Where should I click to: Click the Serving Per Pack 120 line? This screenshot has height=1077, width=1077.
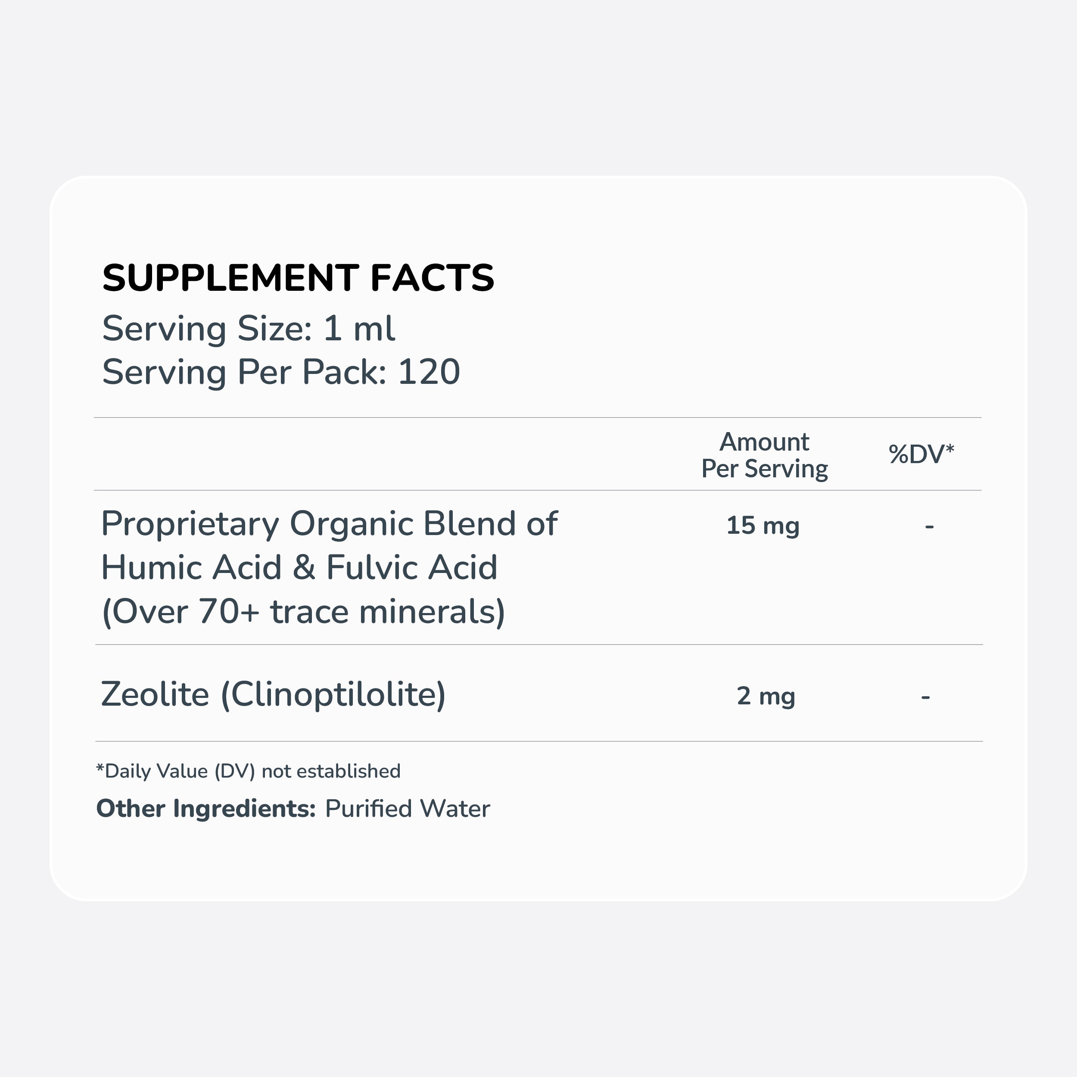click(281, 372)
